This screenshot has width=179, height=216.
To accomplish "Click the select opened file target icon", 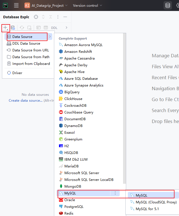I will tap(36, 17).
